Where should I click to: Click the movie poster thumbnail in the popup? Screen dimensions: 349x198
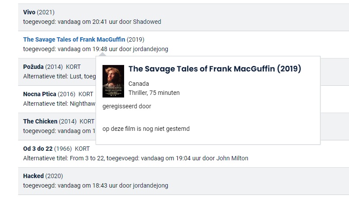[x=113, y=81]
